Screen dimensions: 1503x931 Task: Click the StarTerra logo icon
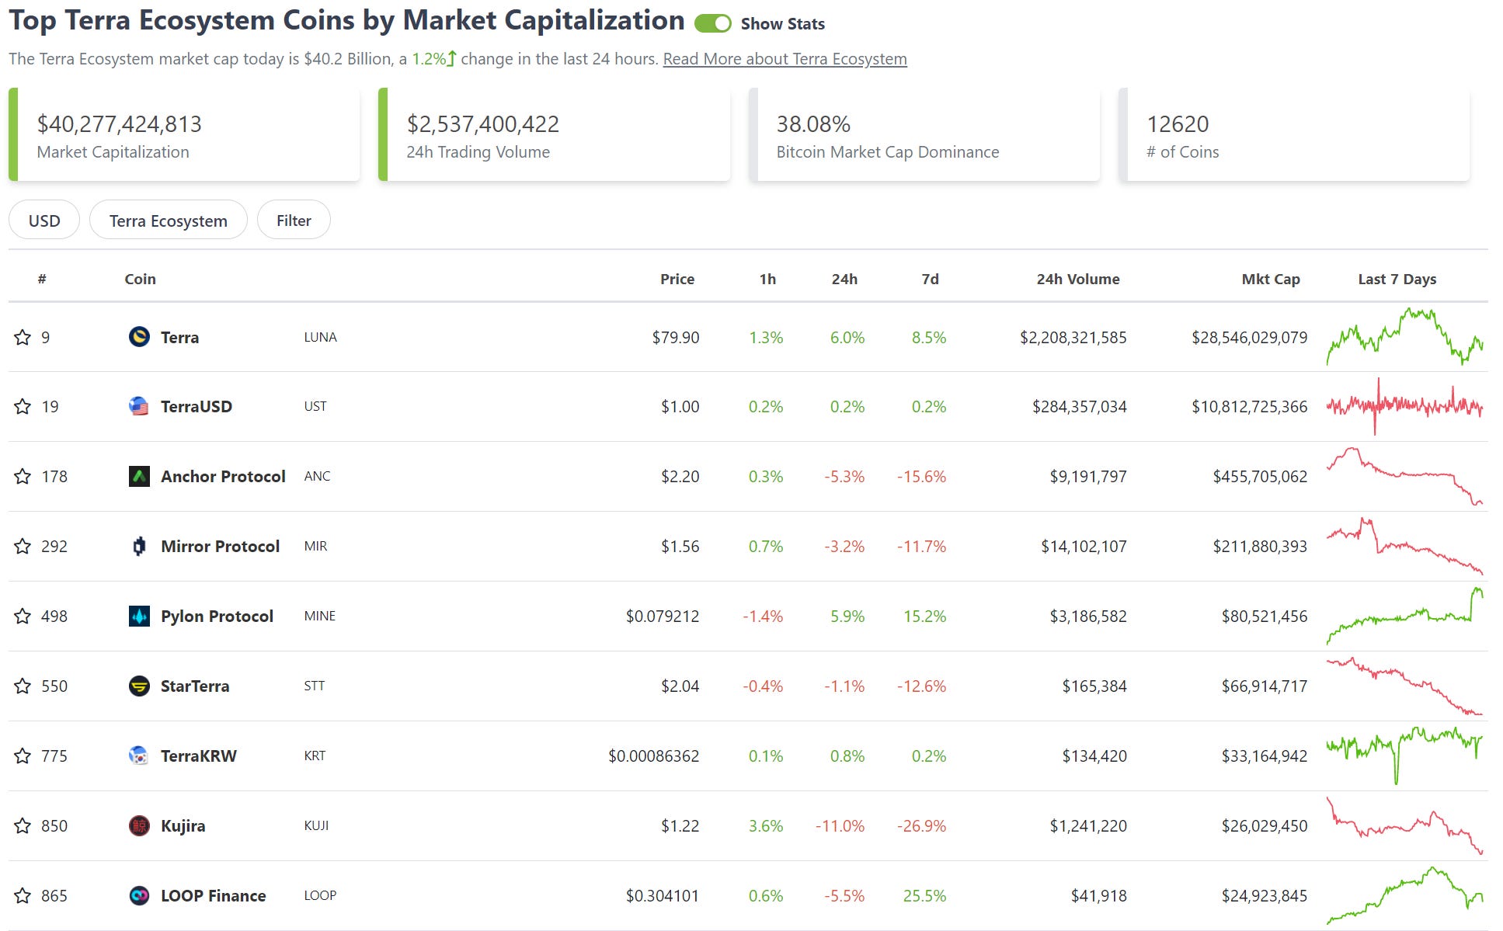click(x=139, y=686)
